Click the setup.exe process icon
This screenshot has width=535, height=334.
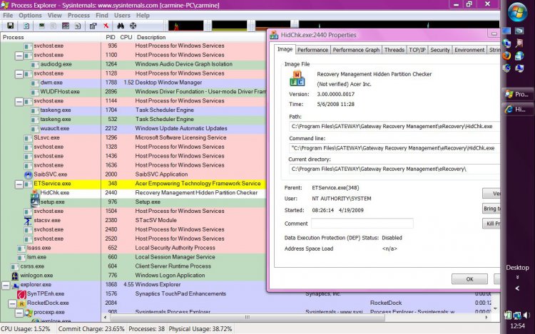point(35,202)
